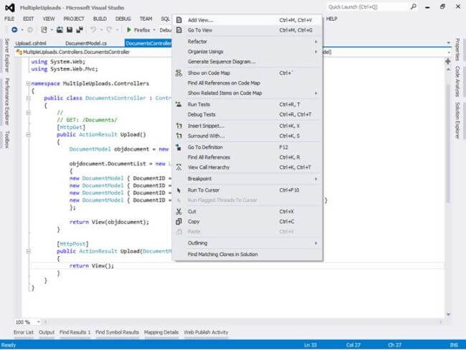Collapse the DocumentsController class block
466x350 pixels.
[28, 98]
